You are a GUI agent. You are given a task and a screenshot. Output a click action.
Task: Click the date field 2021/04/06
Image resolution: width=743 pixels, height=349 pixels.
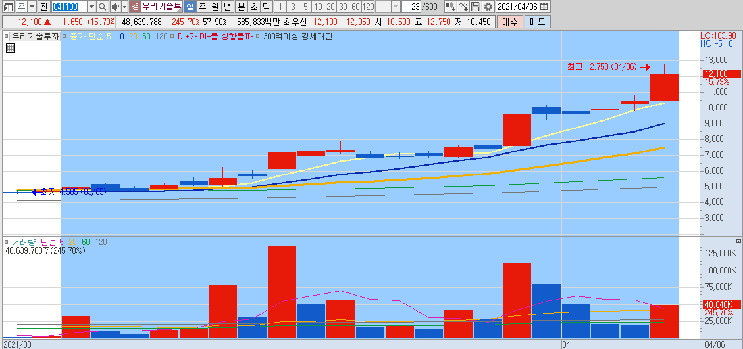pos(517,7)
